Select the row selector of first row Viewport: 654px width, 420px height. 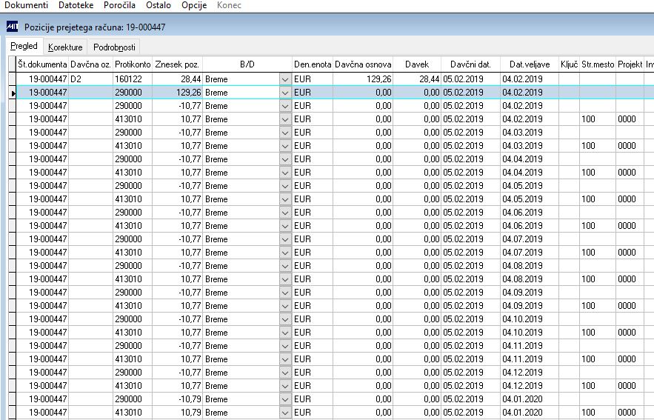tap(13, 79)
